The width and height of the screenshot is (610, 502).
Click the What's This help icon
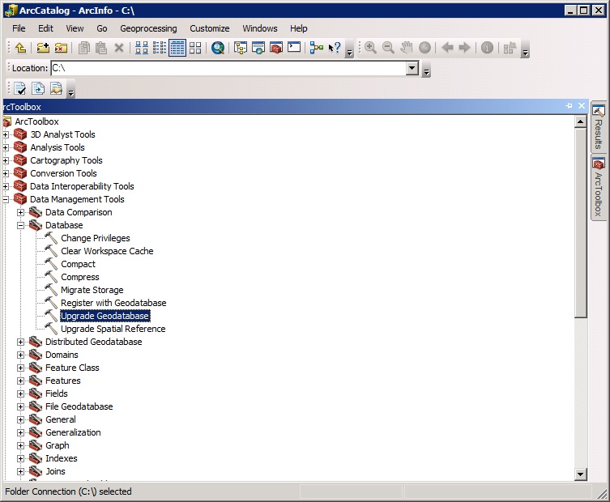[x=335, y=48]
